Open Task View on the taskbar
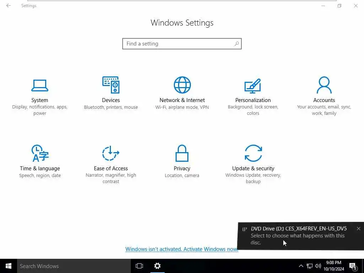The image size is (364, 273). (139, 266)
